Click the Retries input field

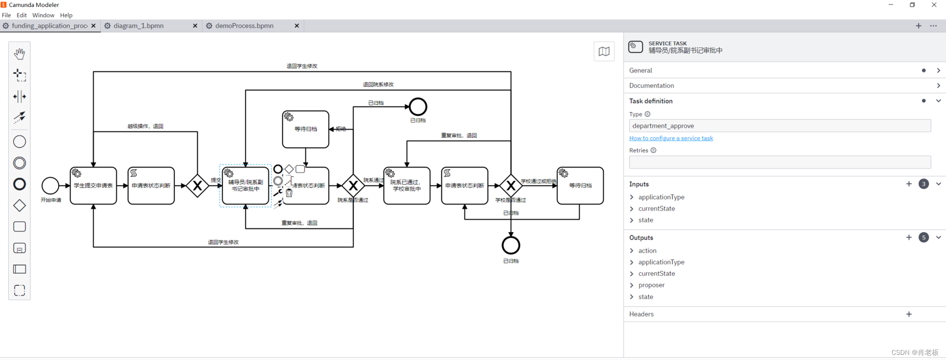coord(780,162)
